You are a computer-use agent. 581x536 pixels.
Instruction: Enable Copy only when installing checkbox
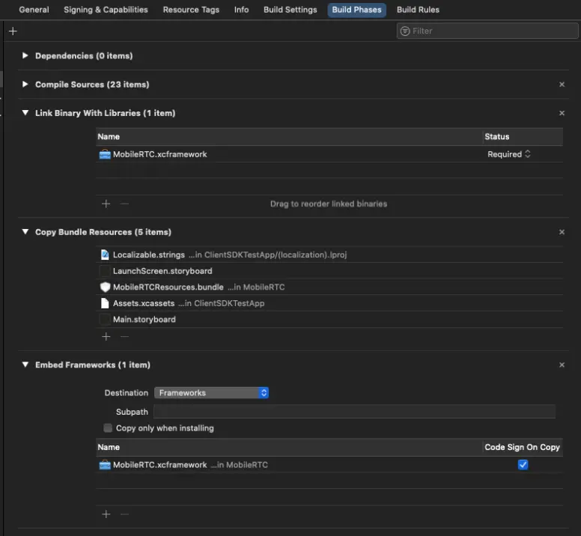(x=109, y=428)
